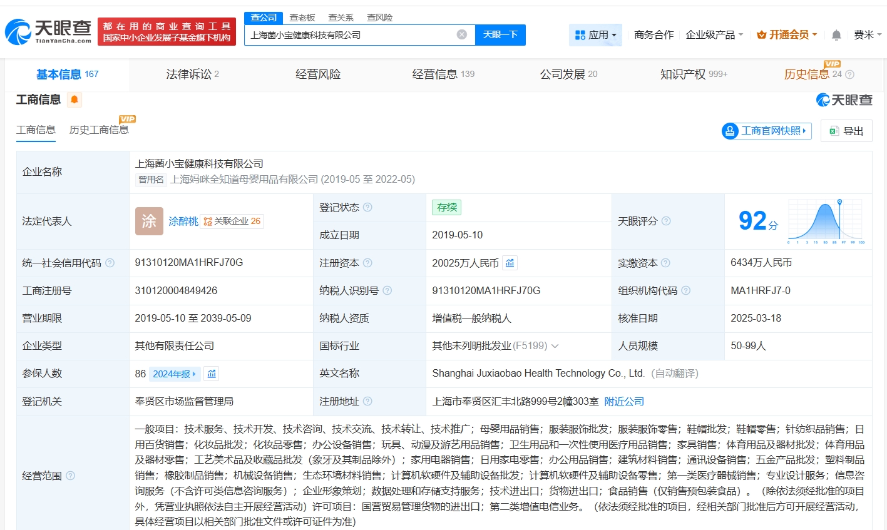Open the 附近公司 link near registered address
887x530 pixels.
(623, 401)
